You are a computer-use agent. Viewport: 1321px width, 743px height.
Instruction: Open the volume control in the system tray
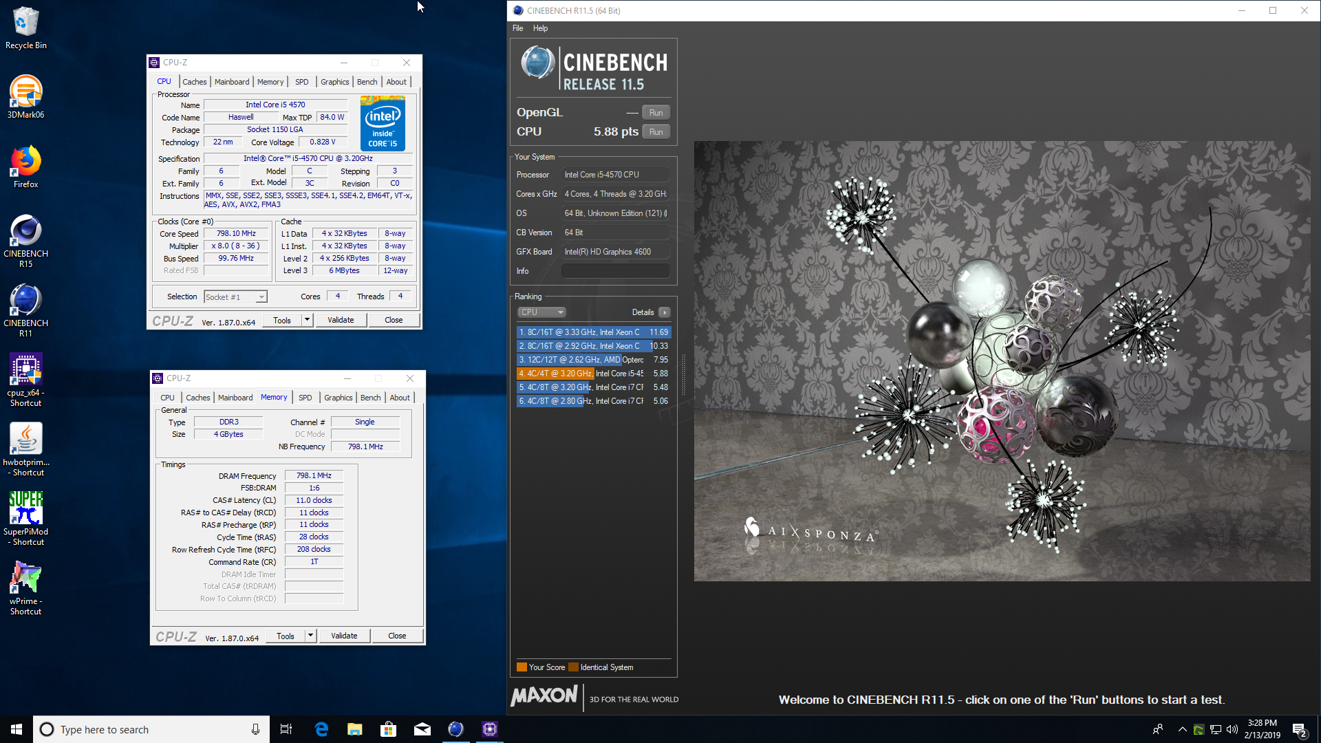1232,729
